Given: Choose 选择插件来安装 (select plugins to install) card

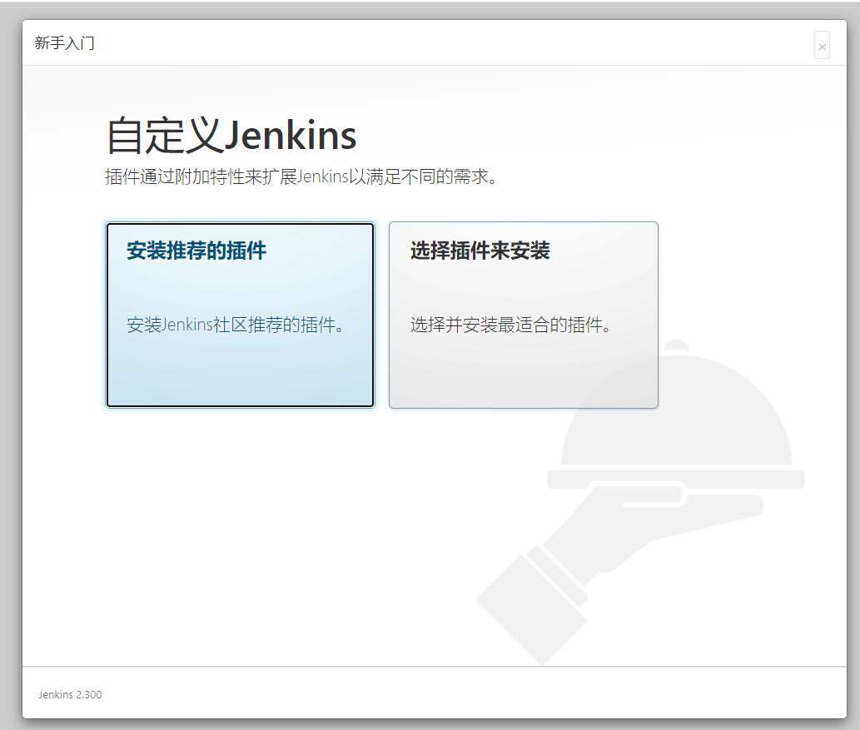Looking at the screenshot, I should pyautogui.click(x=523, y=315).
